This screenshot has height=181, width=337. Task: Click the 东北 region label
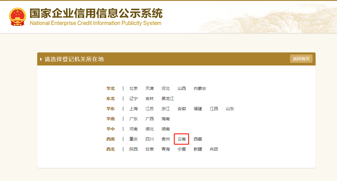[x=110, y=99]
